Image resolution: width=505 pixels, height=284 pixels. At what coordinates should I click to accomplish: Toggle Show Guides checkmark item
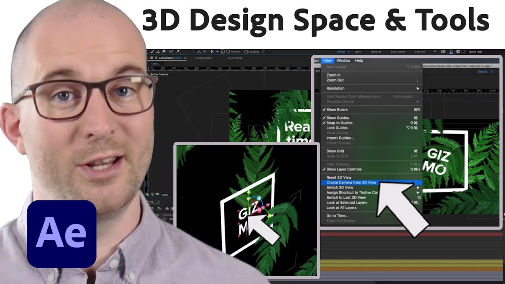click(x=372, y=118)
